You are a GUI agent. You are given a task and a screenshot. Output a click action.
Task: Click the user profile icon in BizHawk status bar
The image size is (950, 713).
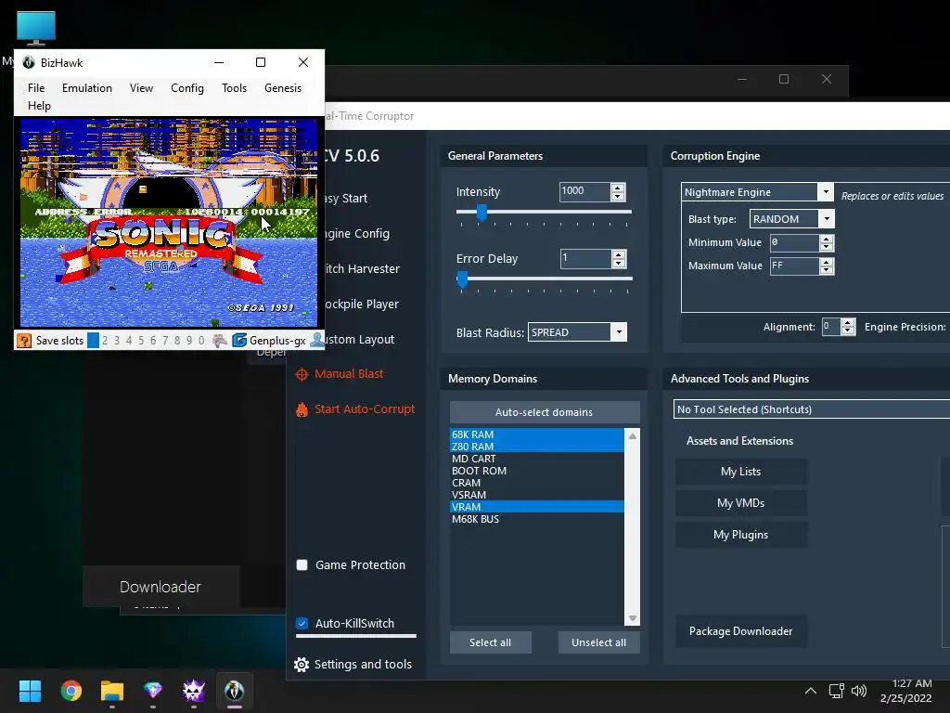[x=317, y=340]
